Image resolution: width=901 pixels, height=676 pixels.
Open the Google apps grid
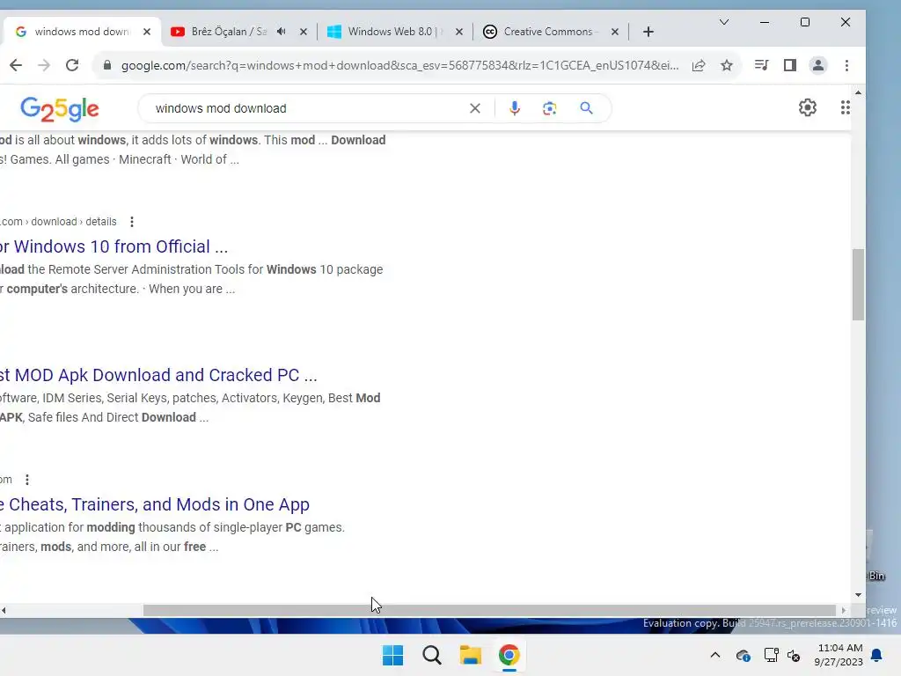(846, 107)
